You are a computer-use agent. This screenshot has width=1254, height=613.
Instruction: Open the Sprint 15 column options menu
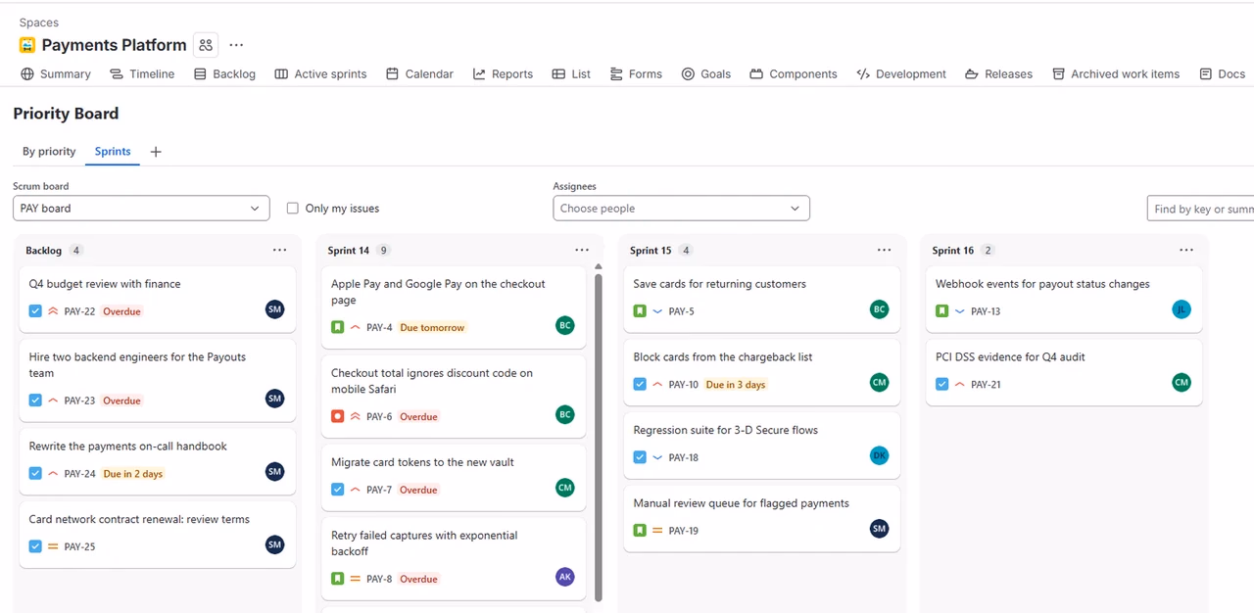(x=885, y=250)
